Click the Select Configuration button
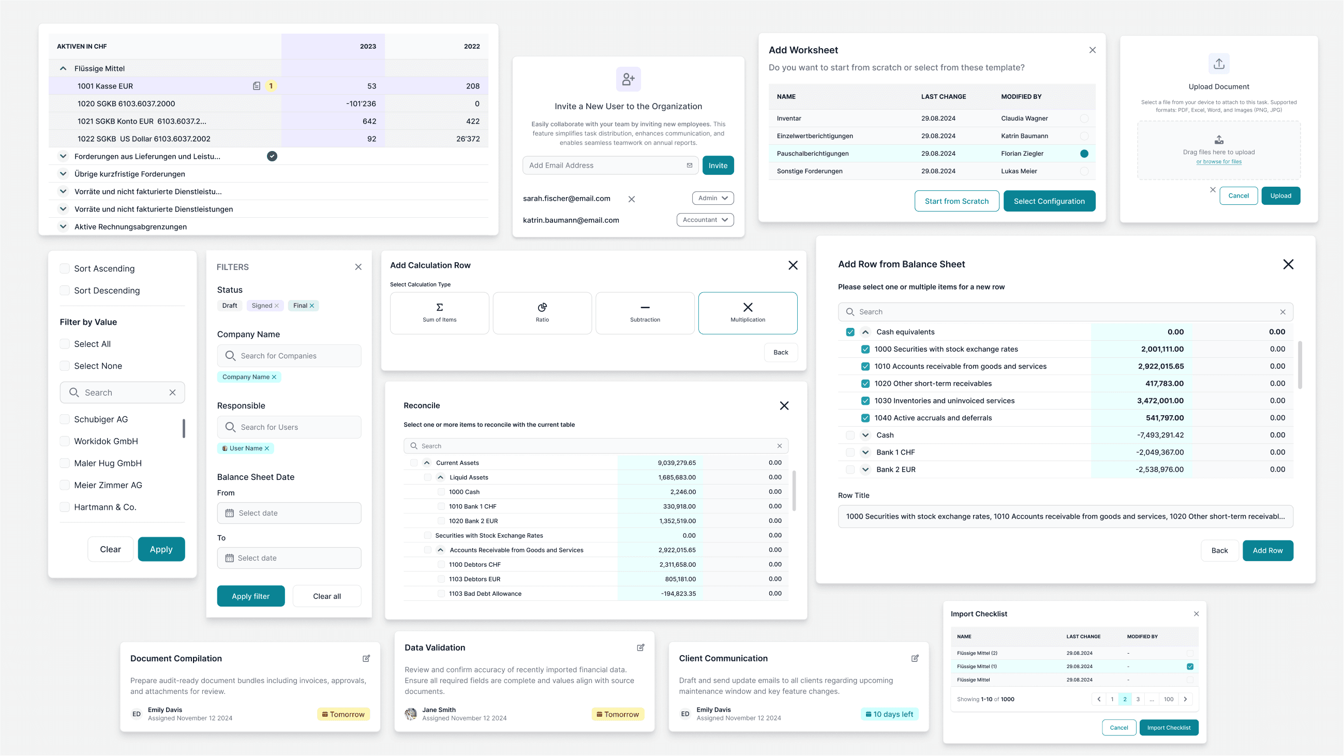Image resolution: width=1344 pixels, height=756 pixels. 1049,201
